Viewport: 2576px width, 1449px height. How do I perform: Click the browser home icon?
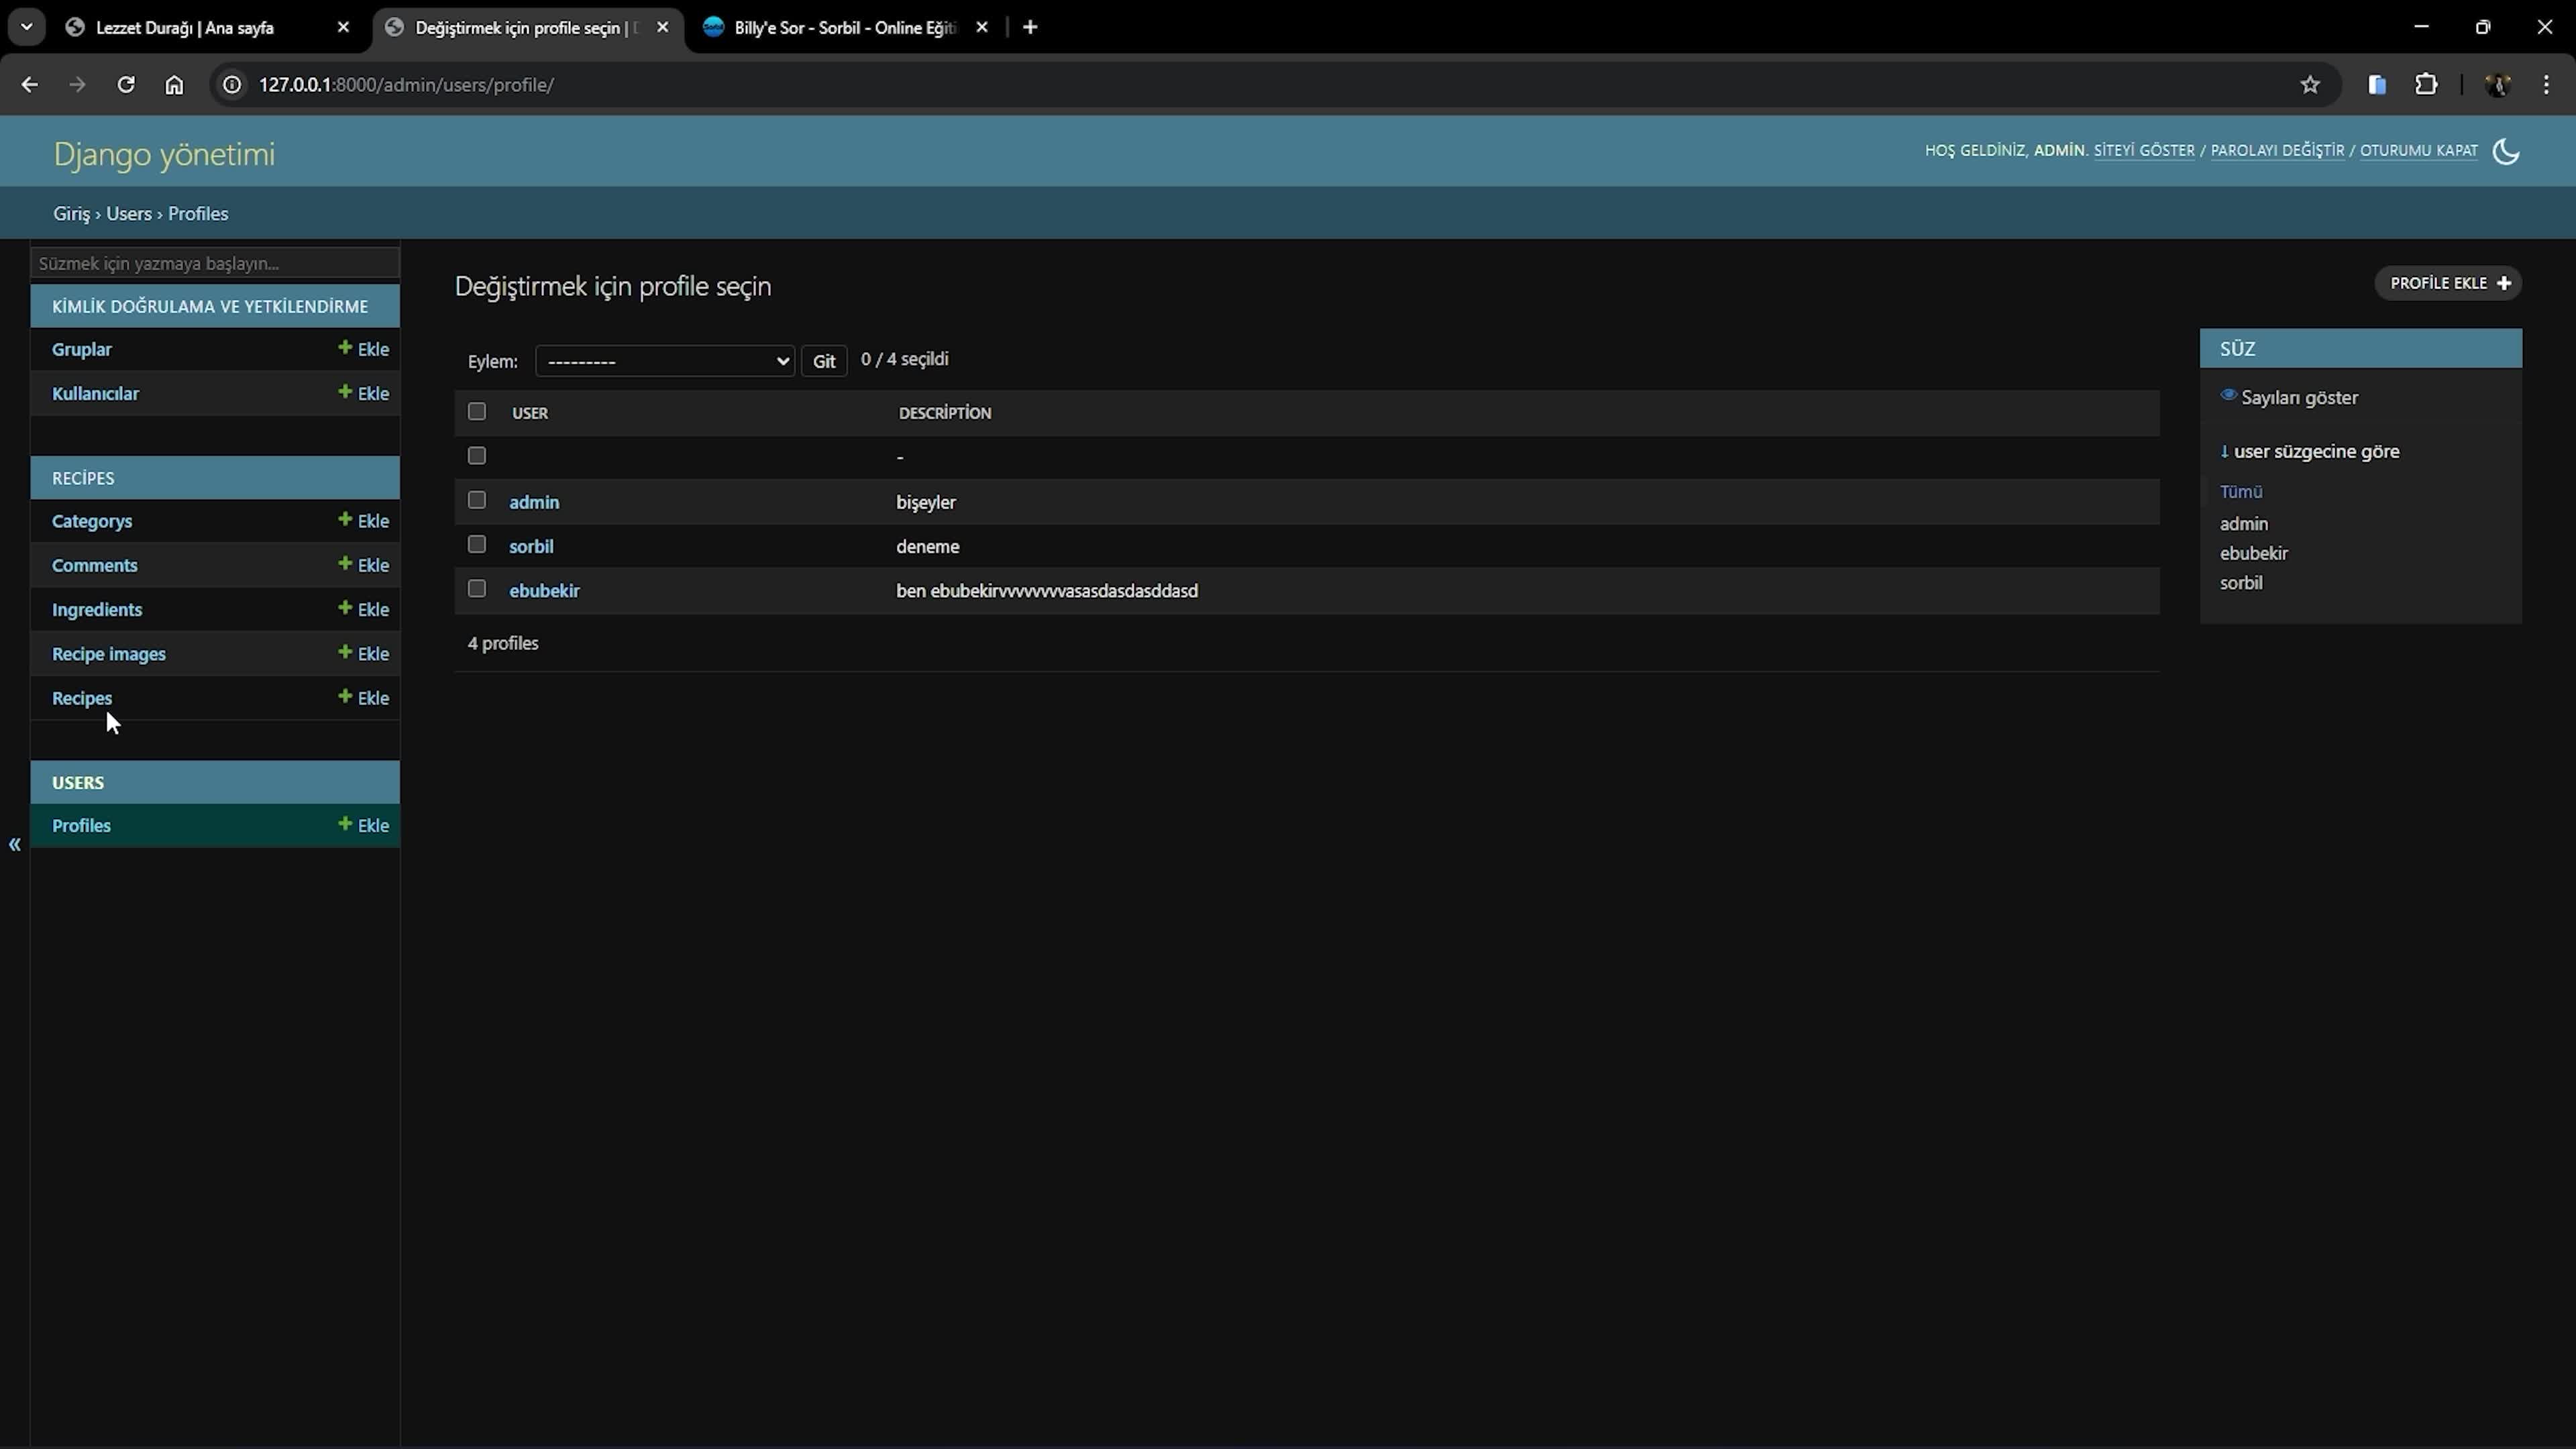(174, 85)
